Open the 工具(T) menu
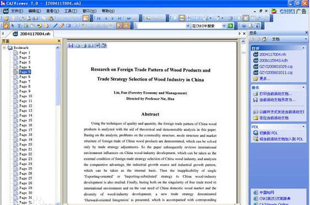The width and height of the screenshot is (310, 205). click(71, 11)
